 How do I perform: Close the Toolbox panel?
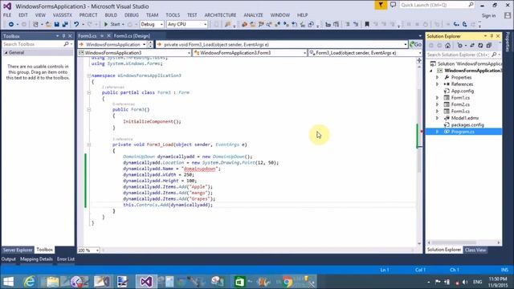click(70, 36)
